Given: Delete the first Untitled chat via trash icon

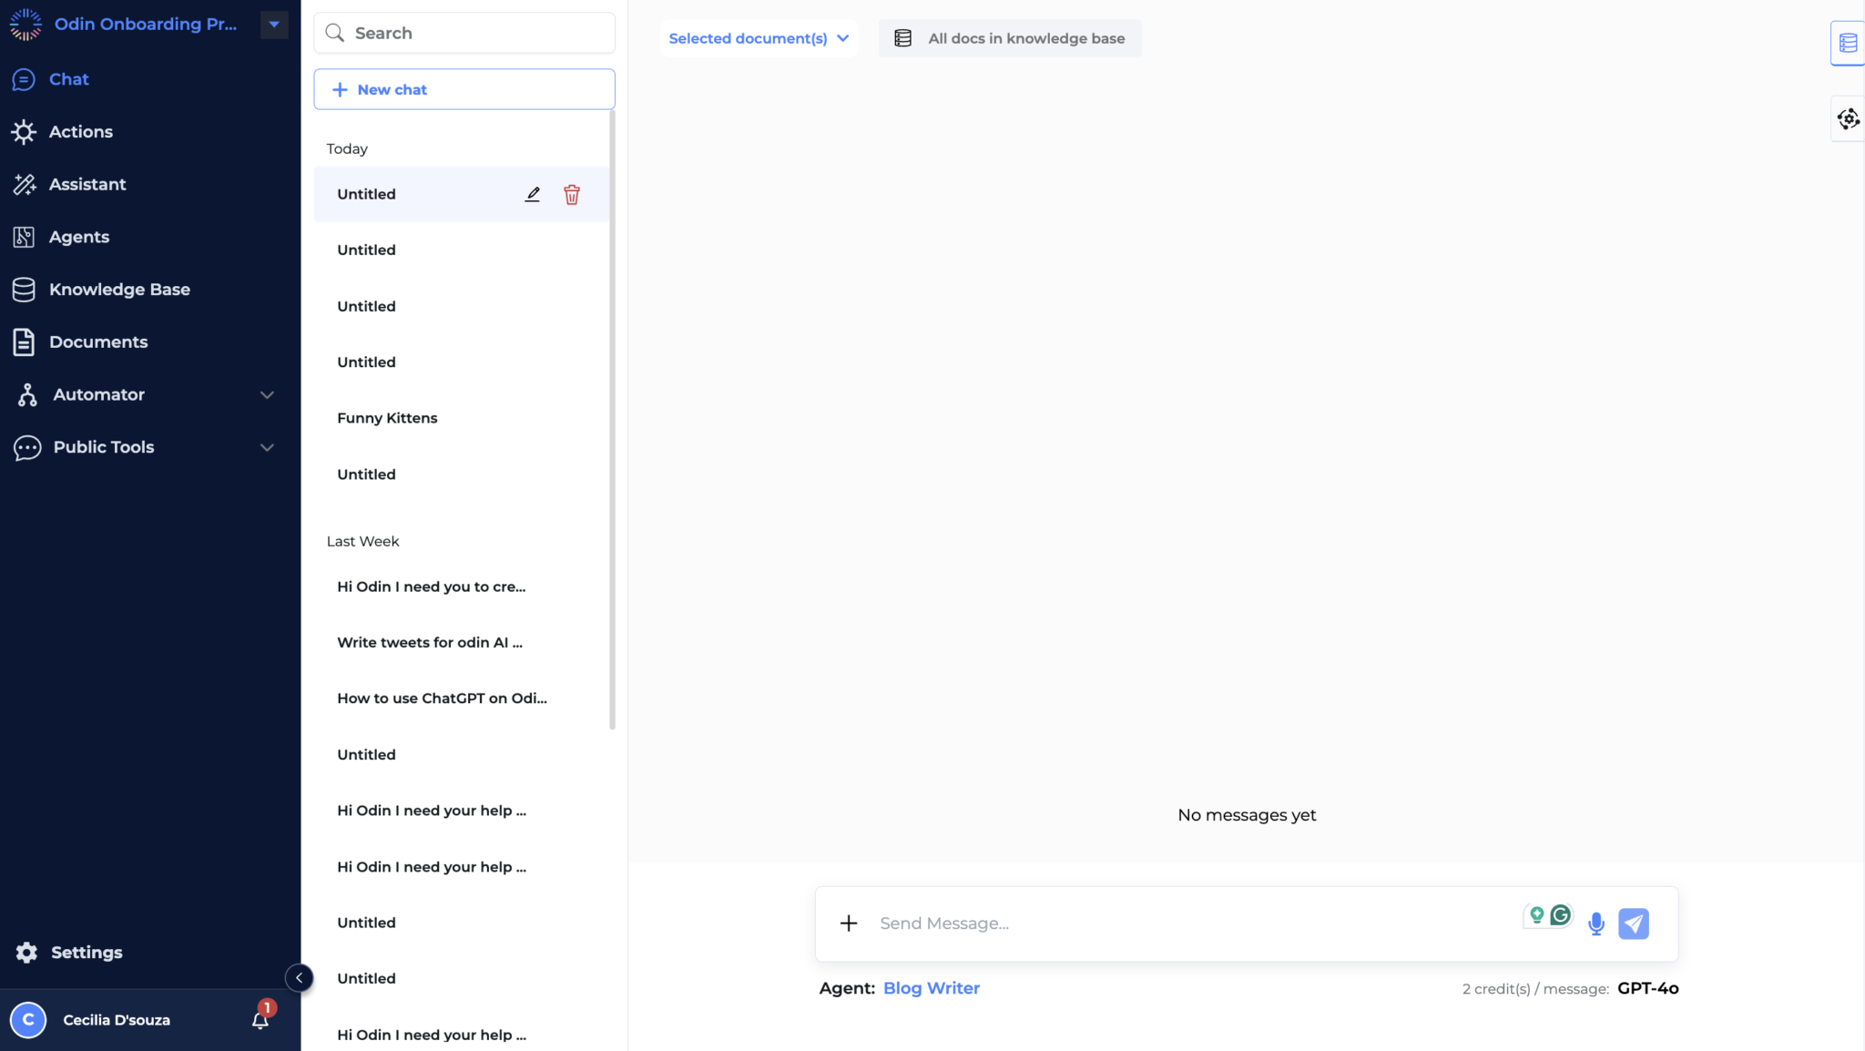Looking at the screenshot, I should [572, 194].
